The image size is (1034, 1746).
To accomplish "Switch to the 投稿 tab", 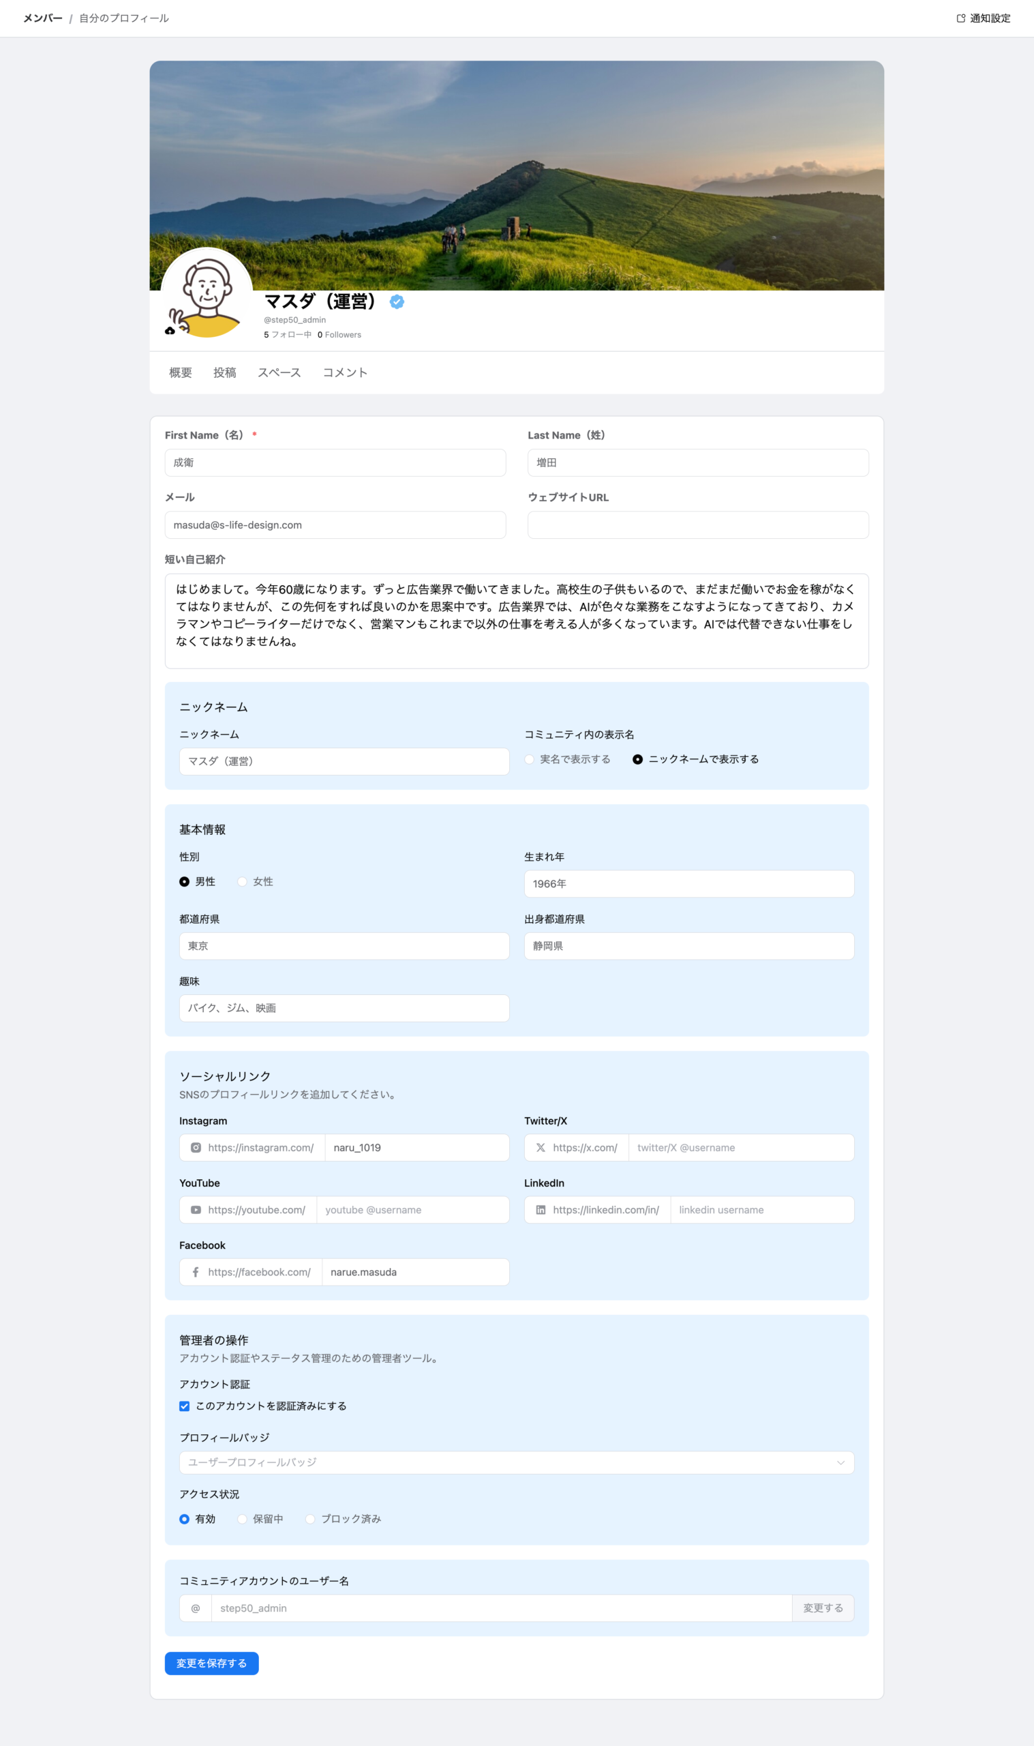I will (x=224, y=373).
